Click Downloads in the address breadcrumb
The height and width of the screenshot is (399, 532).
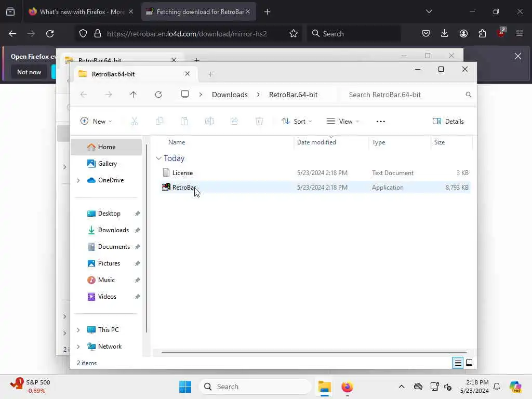[230, 95]
